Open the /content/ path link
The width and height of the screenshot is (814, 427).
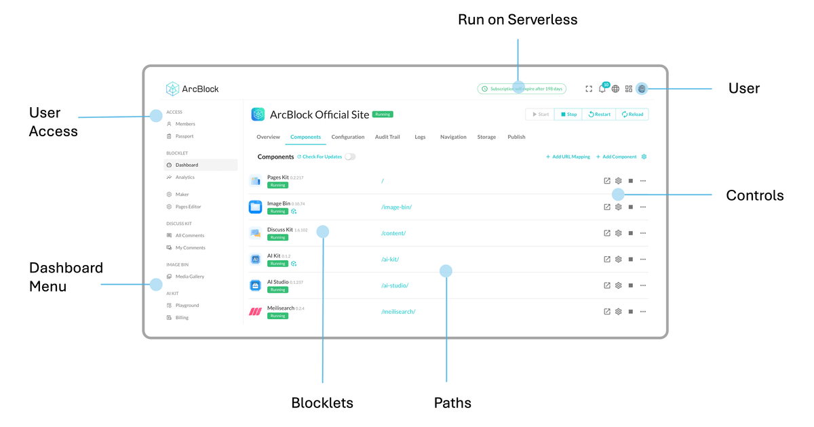[393, 233]
